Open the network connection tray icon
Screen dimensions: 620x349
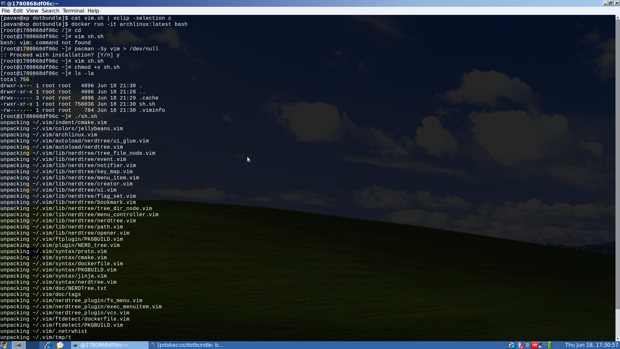point(542,345)
